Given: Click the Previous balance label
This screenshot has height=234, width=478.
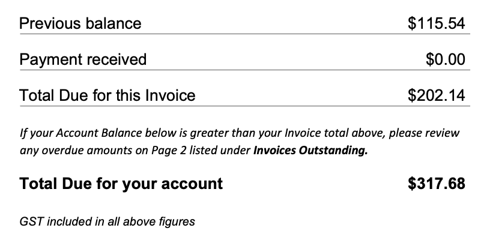Looking at the screenshot, I should (80, 23).
